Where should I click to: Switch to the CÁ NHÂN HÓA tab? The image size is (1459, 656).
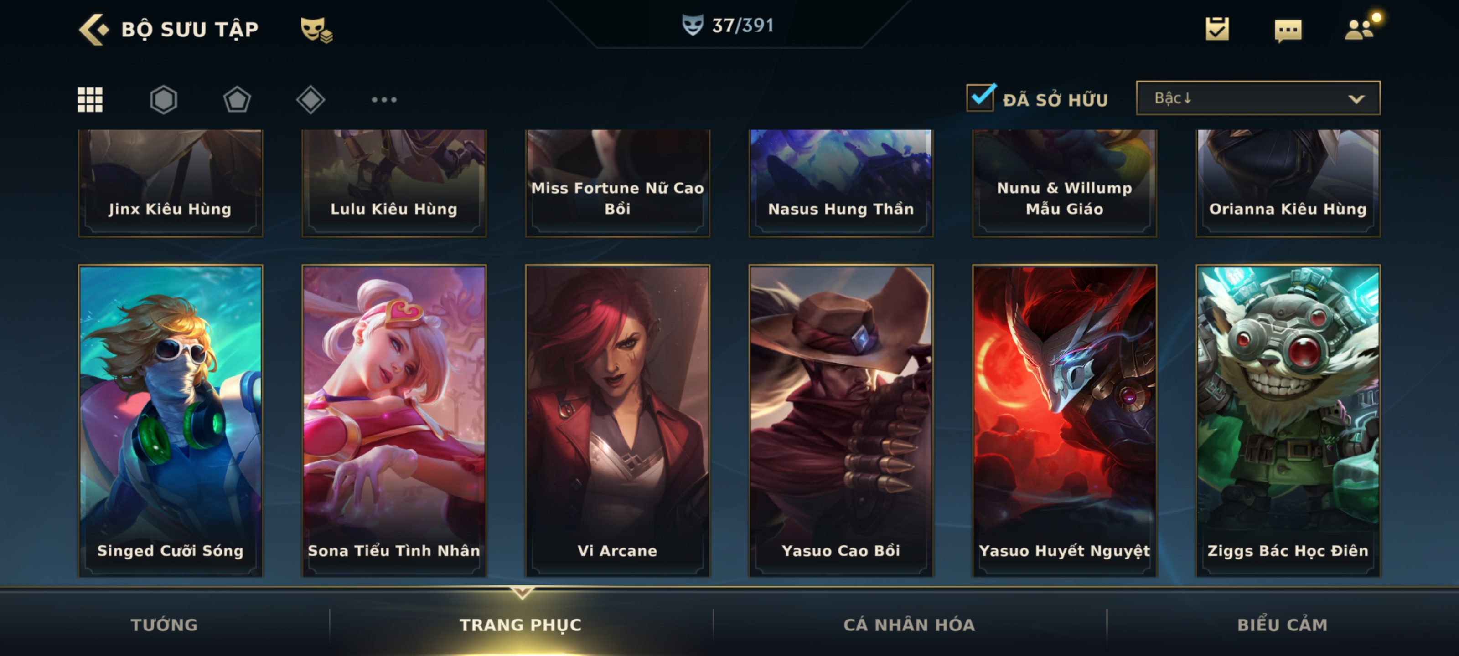click(909, 624)
